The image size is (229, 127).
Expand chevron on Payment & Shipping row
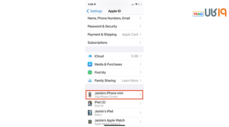click(140, 35)
